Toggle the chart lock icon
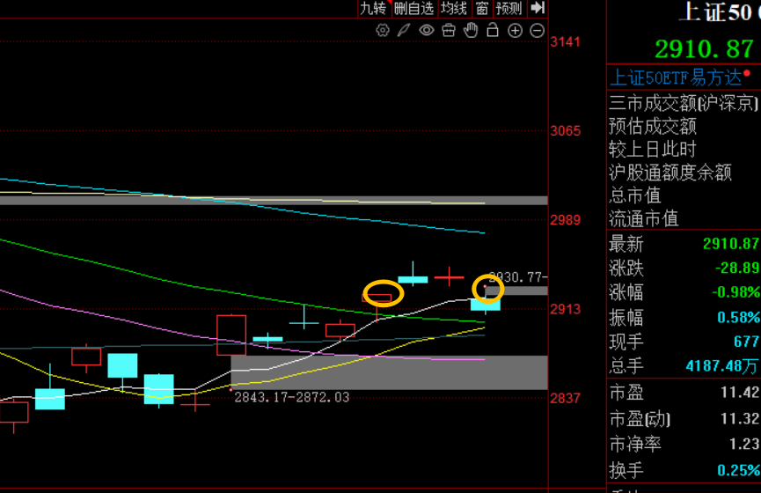The height and width of the screenshot is (493, 761). 493,30
